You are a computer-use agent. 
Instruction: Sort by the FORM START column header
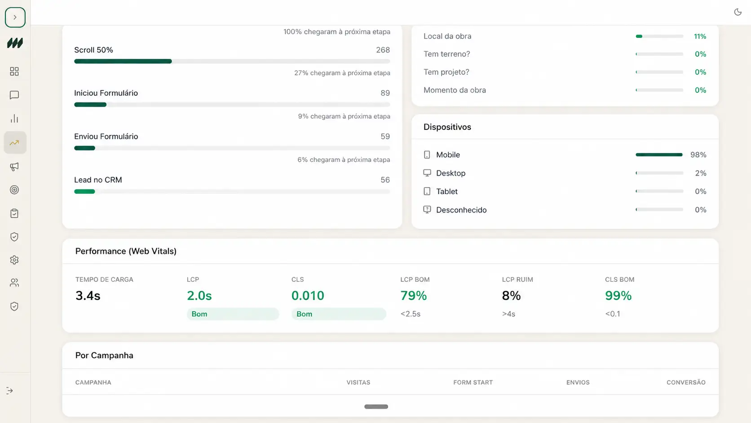tap(473, 383)
